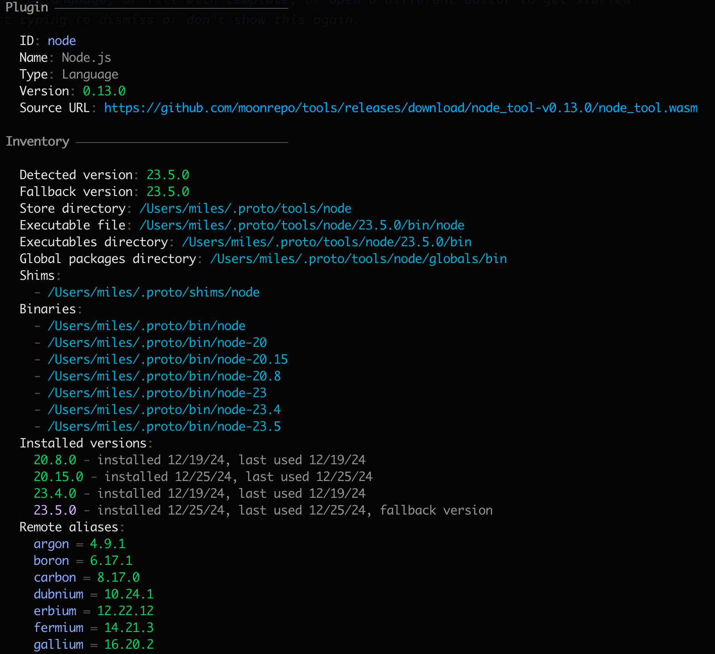Click the node-20 binary path

point(157,343)
